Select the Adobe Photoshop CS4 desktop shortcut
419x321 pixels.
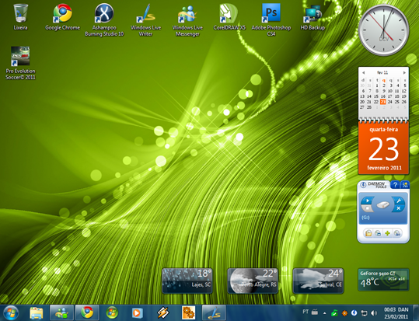(271, 19)
